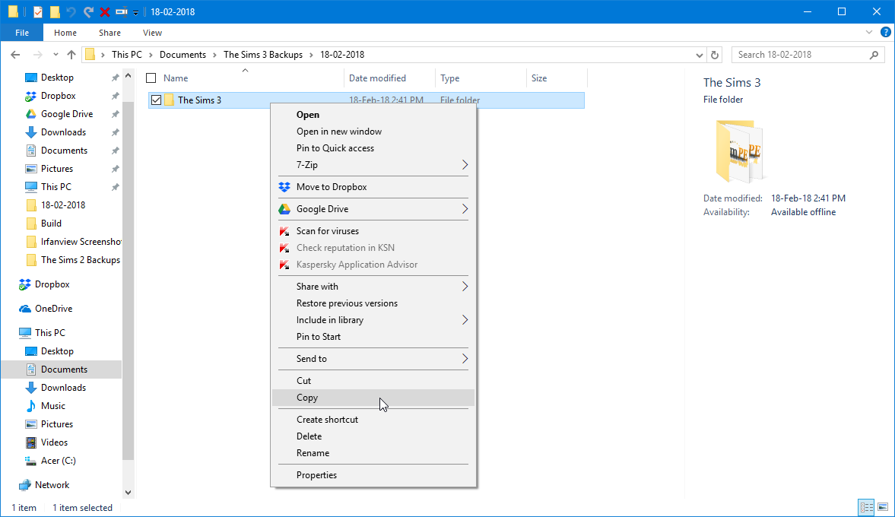895x517 pixels.
Task: Click Documents in the address breadcrumb
Action: [182, 55]
